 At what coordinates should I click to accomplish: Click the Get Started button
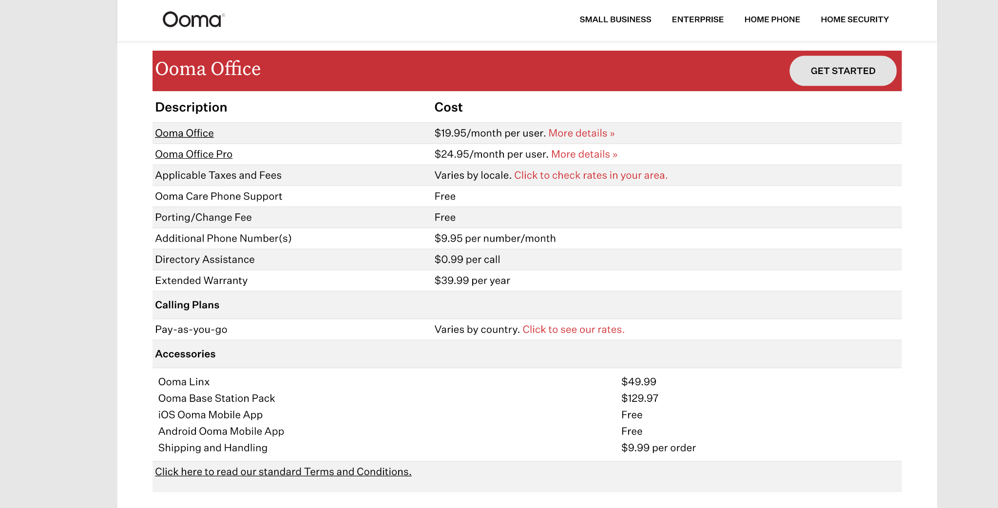[843, 71]
